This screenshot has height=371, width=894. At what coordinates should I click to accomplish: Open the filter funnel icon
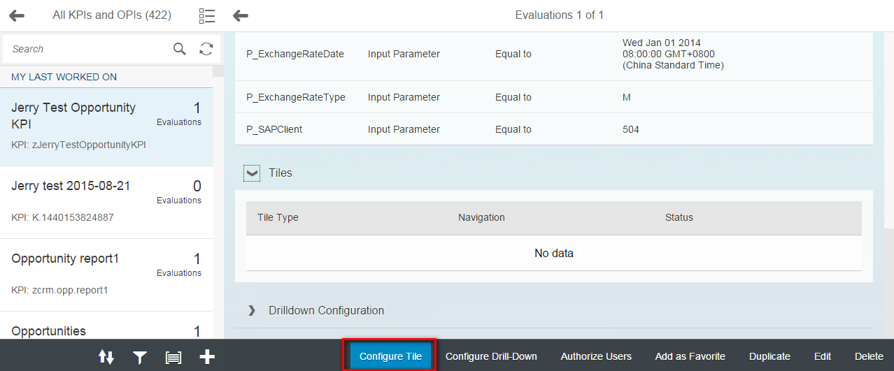140,357
